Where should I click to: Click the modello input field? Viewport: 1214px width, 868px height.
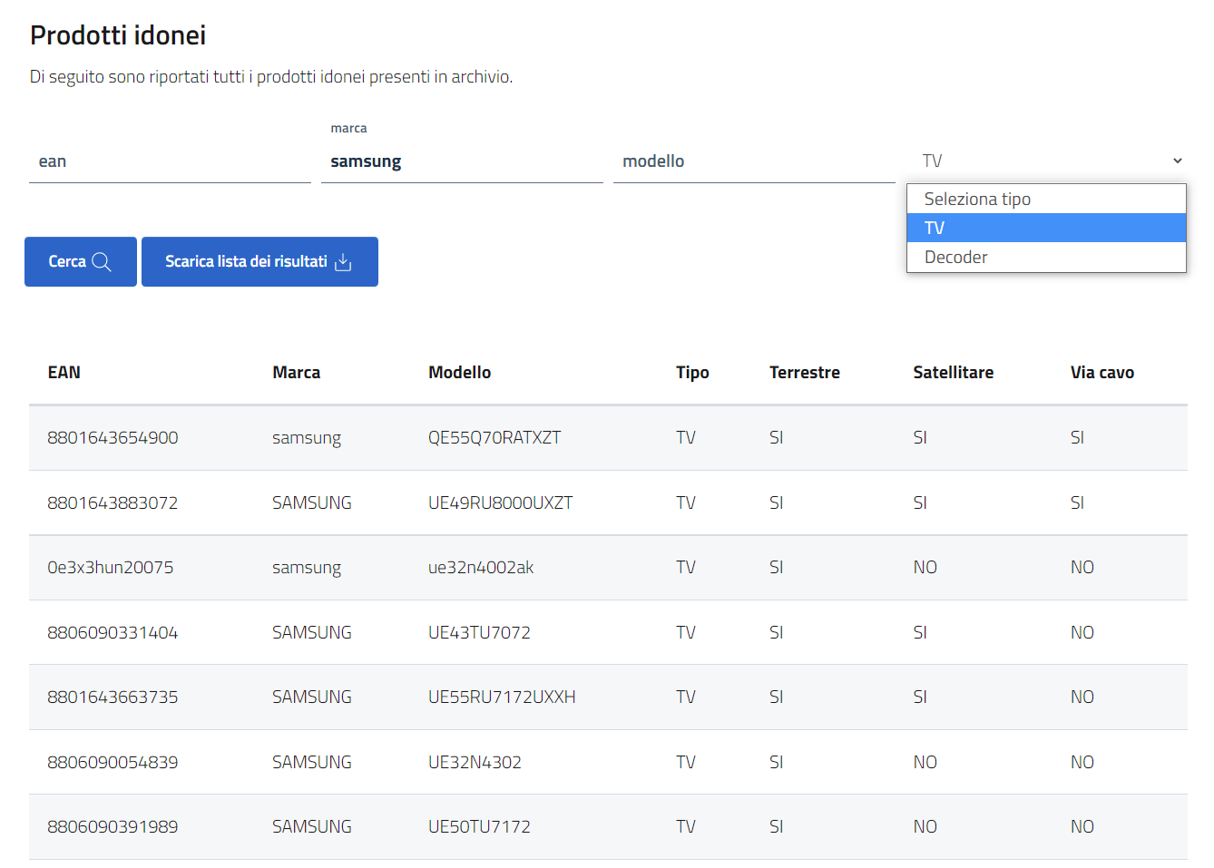tap(753, 161)
